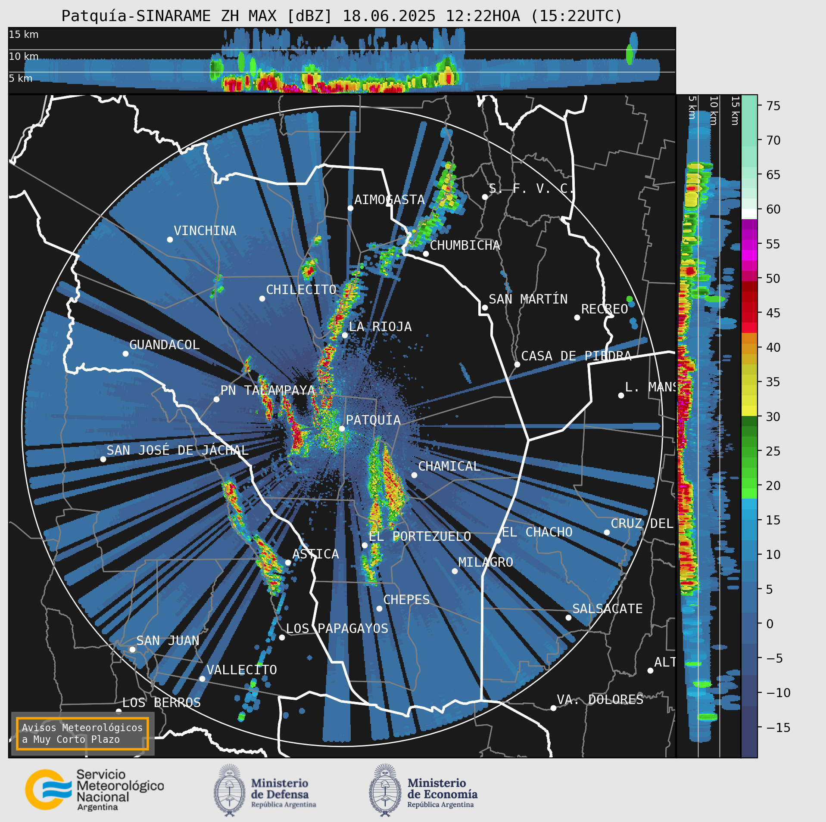
Task: Click the Avisos Meteorológicos a Muy Corto Plazo box
Action: pyautogui.click(x=82, y=733)
